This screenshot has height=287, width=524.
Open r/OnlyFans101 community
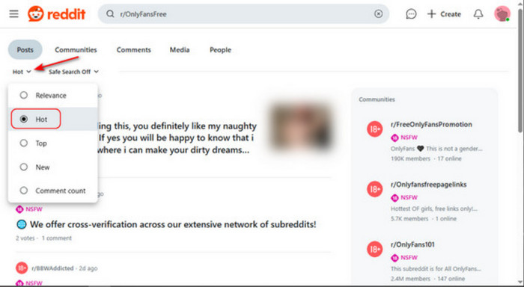tap(412, 244)
